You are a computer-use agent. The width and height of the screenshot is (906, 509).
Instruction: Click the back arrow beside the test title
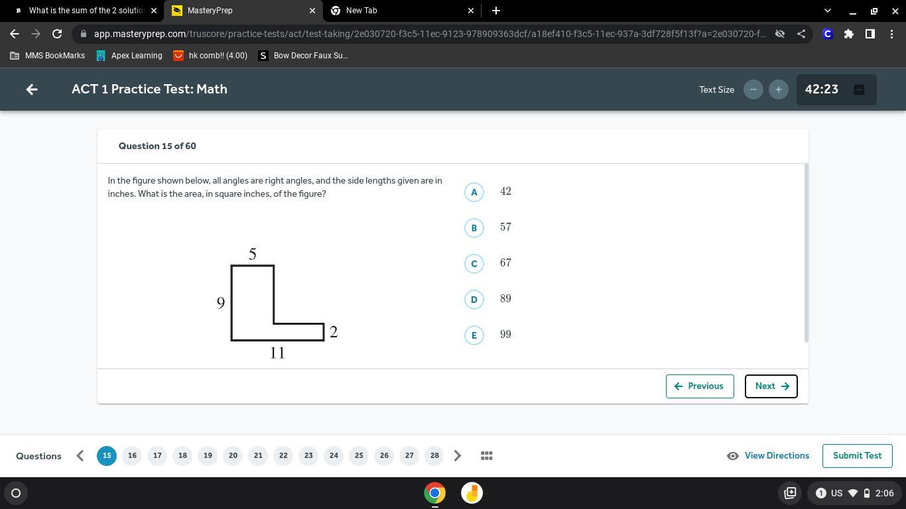[32, 89]
